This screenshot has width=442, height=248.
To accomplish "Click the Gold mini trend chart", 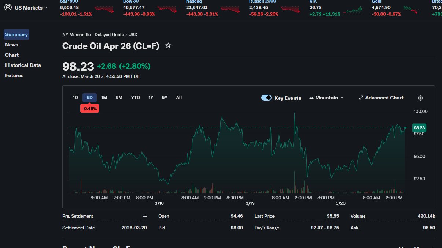I will (x=410, y=10).
